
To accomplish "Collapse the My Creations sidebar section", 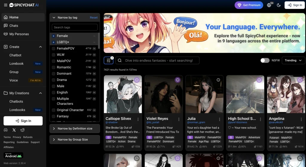I will click(x=40, y=93).
